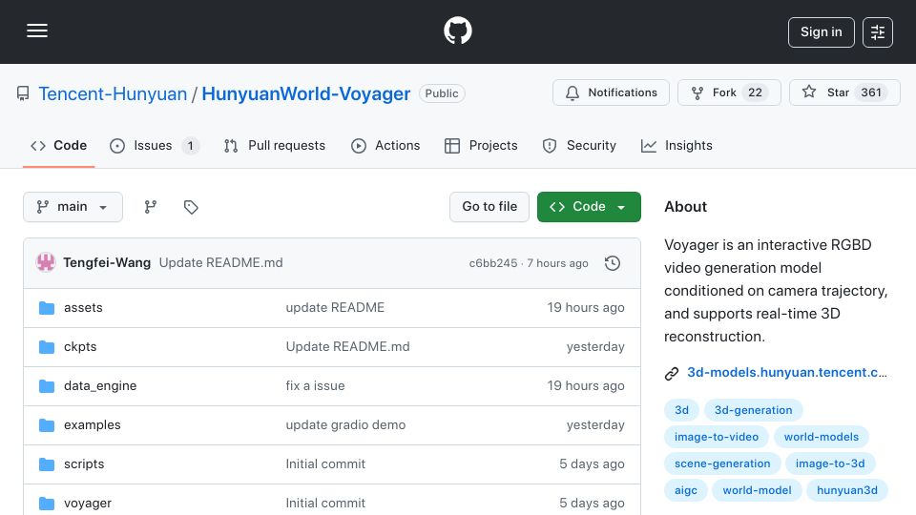Select the hunyuan3d topic tag

tap(846, 490)
